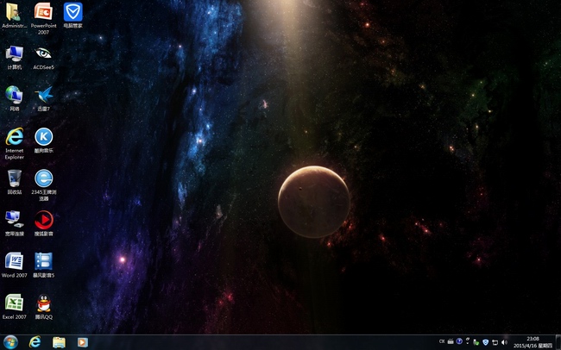Click the Internet Explorer desktop icon
The height and width of the screenshot is (350, 561).
15,137
